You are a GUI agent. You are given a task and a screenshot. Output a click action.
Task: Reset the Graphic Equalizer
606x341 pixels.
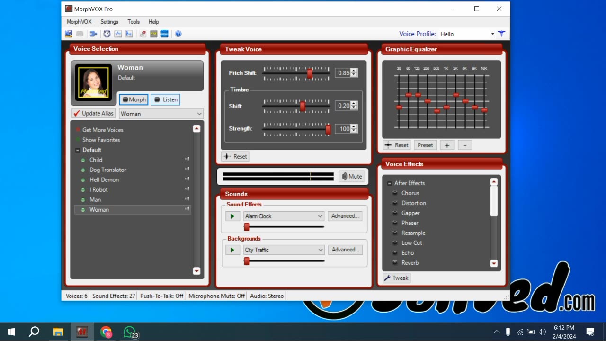[x=397, y=145]
